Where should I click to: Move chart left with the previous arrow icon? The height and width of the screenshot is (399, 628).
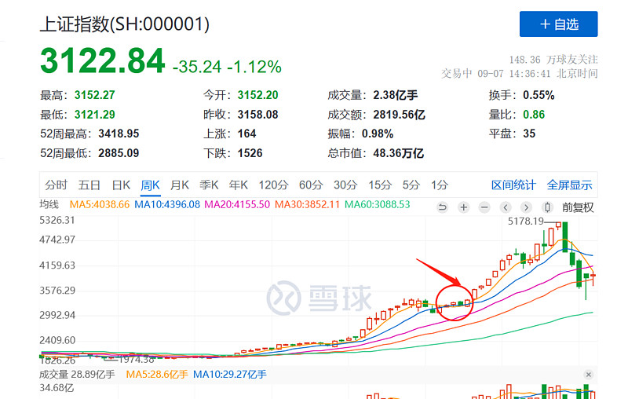click(506, 207)
